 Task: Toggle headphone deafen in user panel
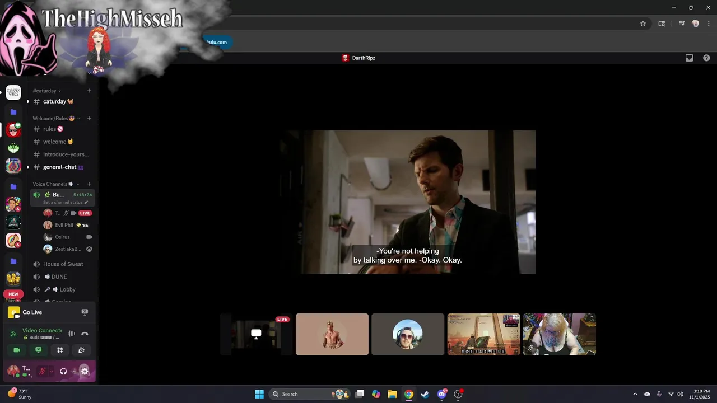[63, 371]
